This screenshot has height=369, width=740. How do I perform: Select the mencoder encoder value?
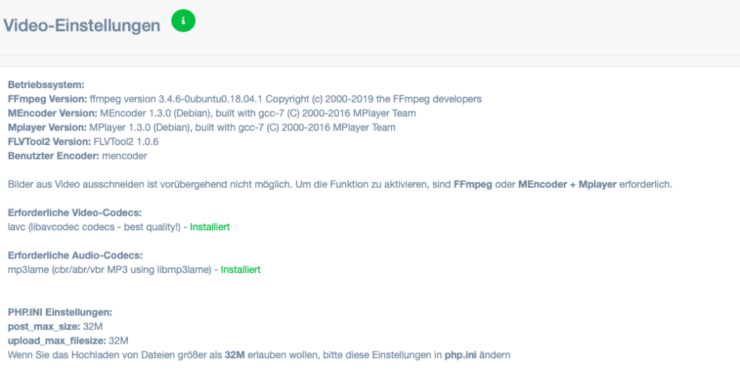click(124, 156)
